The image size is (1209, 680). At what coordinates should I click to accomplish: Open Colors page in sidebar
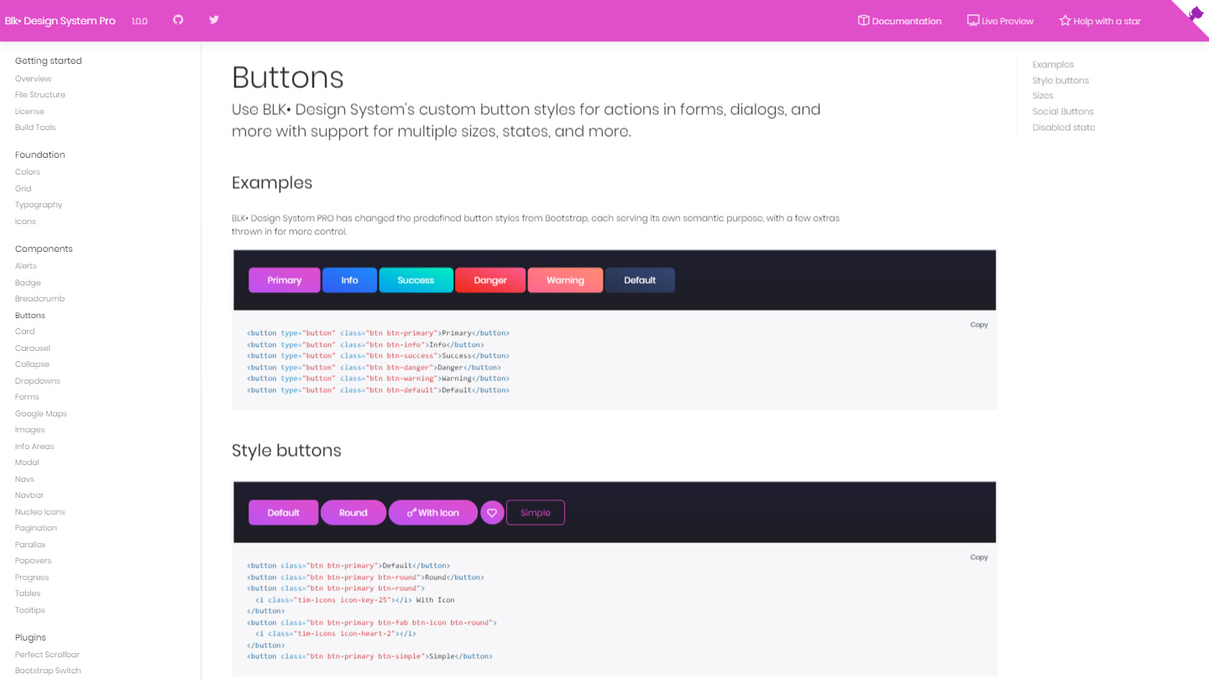pyautogui.click(x=27, y=172)
